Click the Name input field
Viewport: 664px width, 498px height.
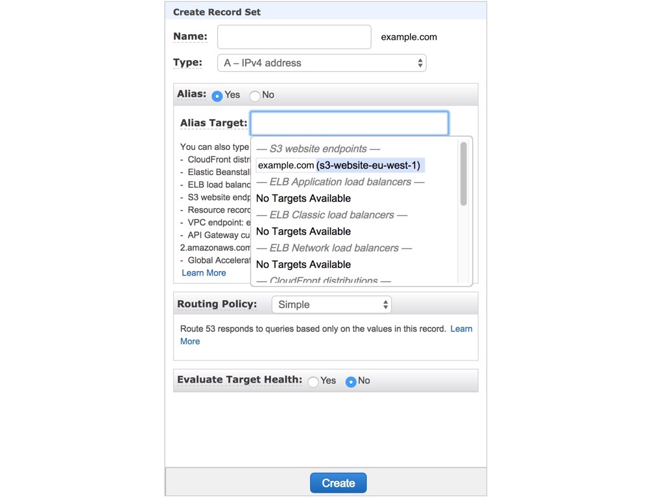294,37
